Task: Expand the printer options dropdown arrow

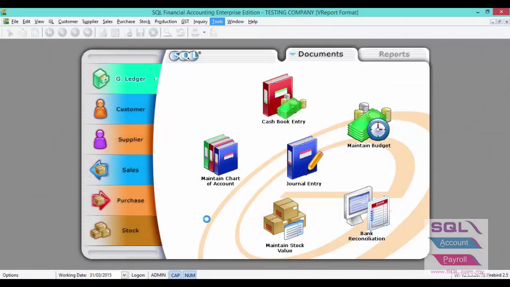Action: point(204,33)
